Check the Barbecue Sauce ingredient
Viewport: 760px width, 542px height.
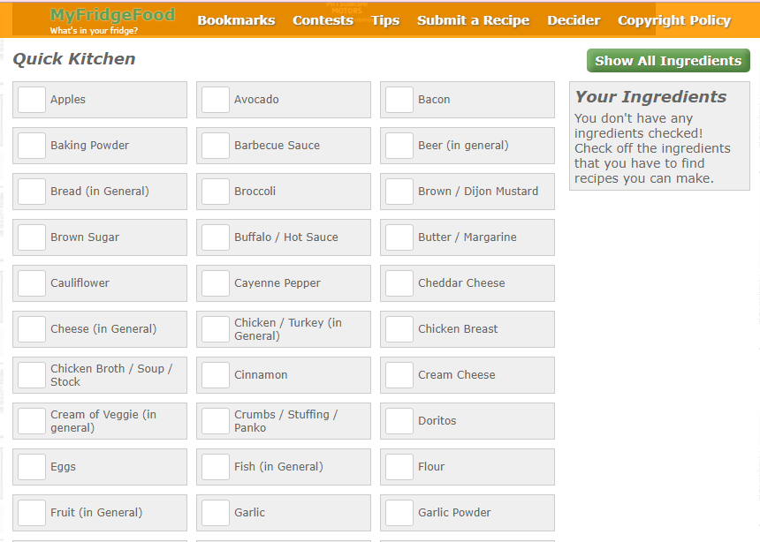coord(216,146)
